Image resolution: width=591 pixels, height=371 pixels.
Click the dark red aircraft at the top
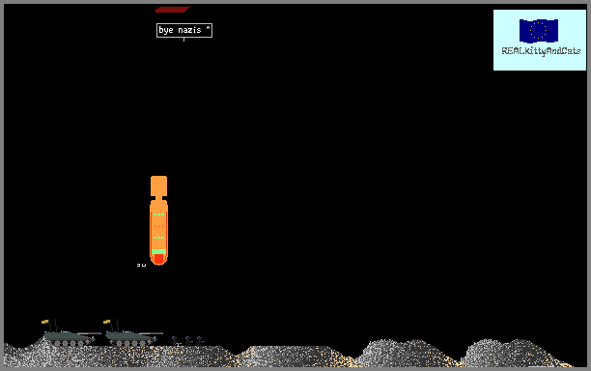click(x=173, y=9)
